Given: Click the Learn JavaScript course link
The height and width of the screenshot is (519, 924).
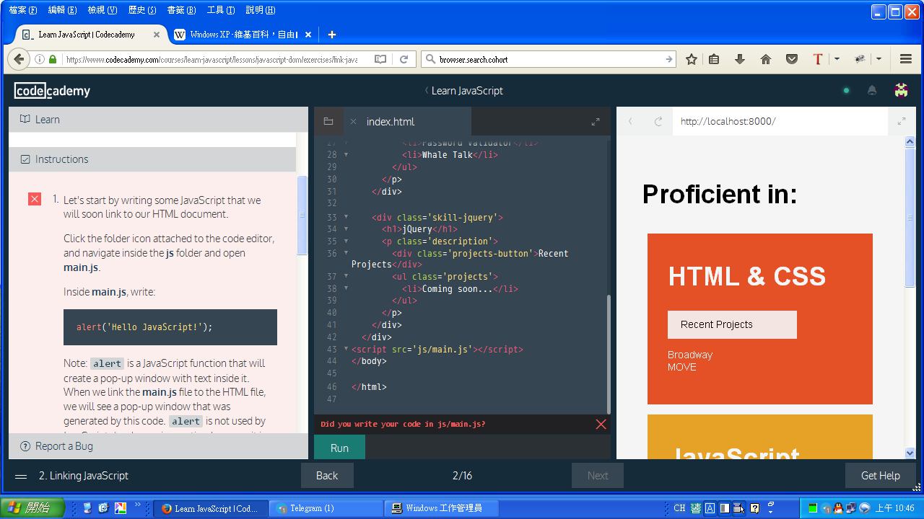Looking at the screenshot, I should (467, 90).
